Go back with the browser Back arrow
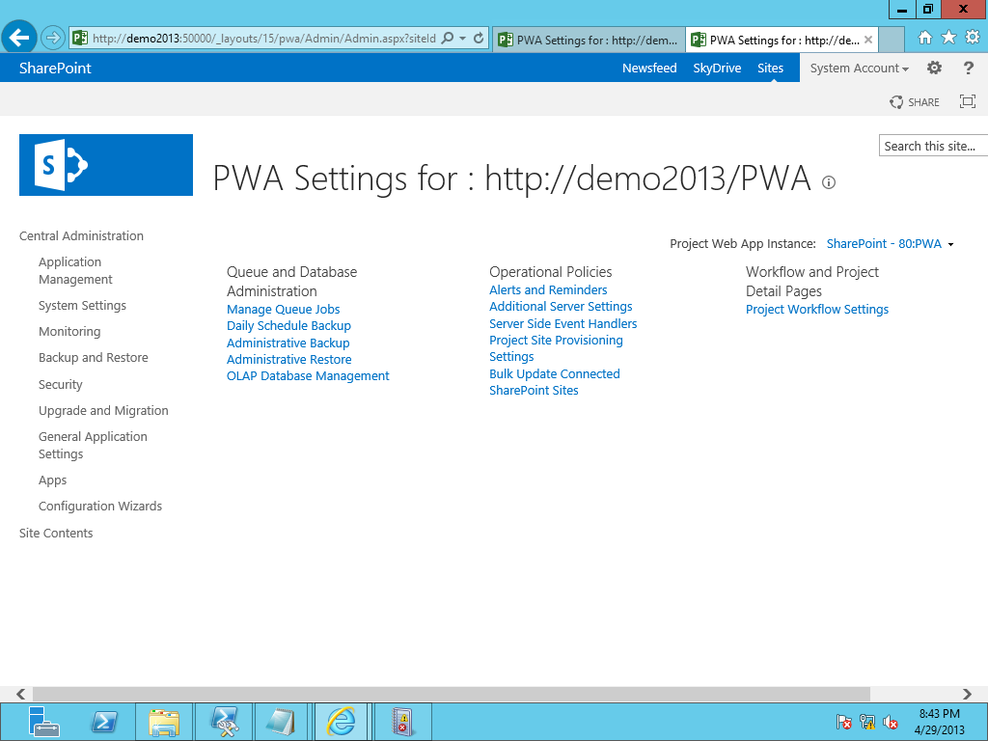The width and height of the screenshot is (988, 741). tap(19, 38)
